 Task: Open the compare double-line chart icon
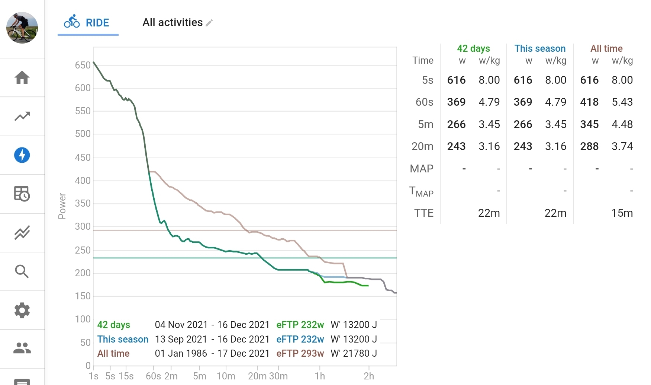coord(22,233)
